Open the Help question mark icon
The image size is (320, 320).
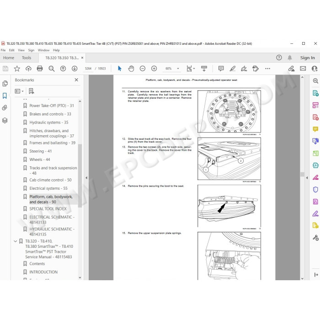pyautogui.click(x=279, y=58)
